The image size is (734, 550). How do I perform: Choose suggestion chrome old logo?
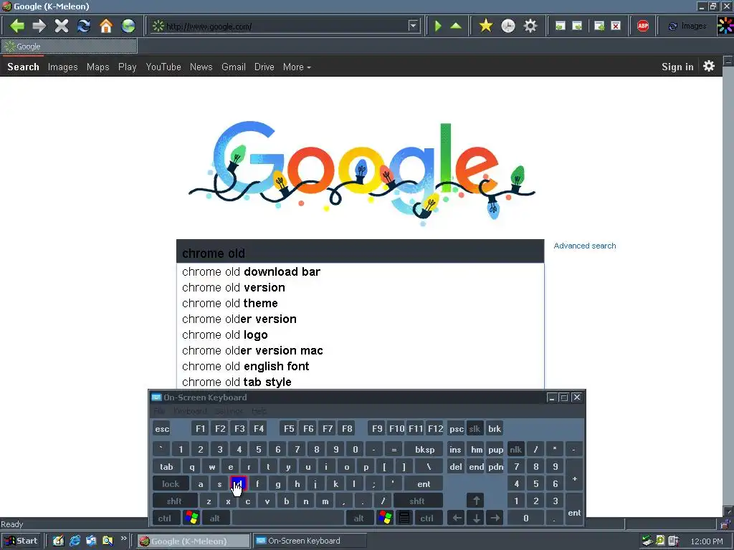(360, 335)
